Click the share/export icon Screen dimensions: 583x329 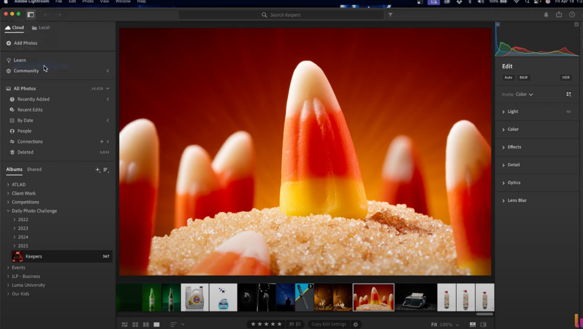pos(559,15)
